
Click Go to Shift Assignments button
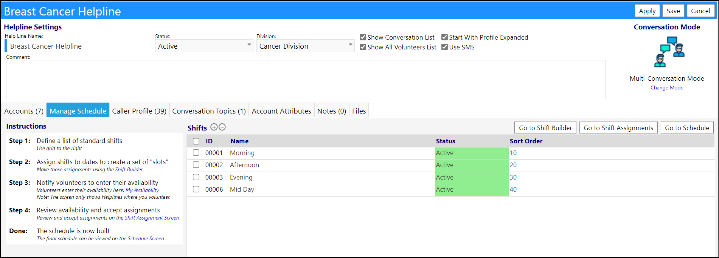618,128
